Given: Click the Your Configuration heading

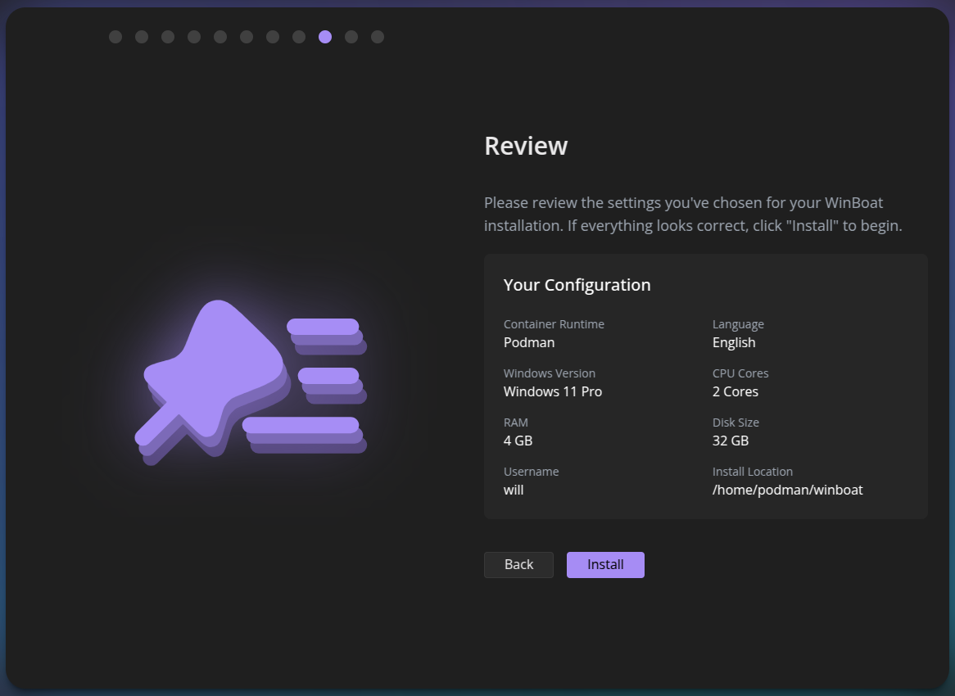Looking at the screenshot, I should tap(577, 285).
